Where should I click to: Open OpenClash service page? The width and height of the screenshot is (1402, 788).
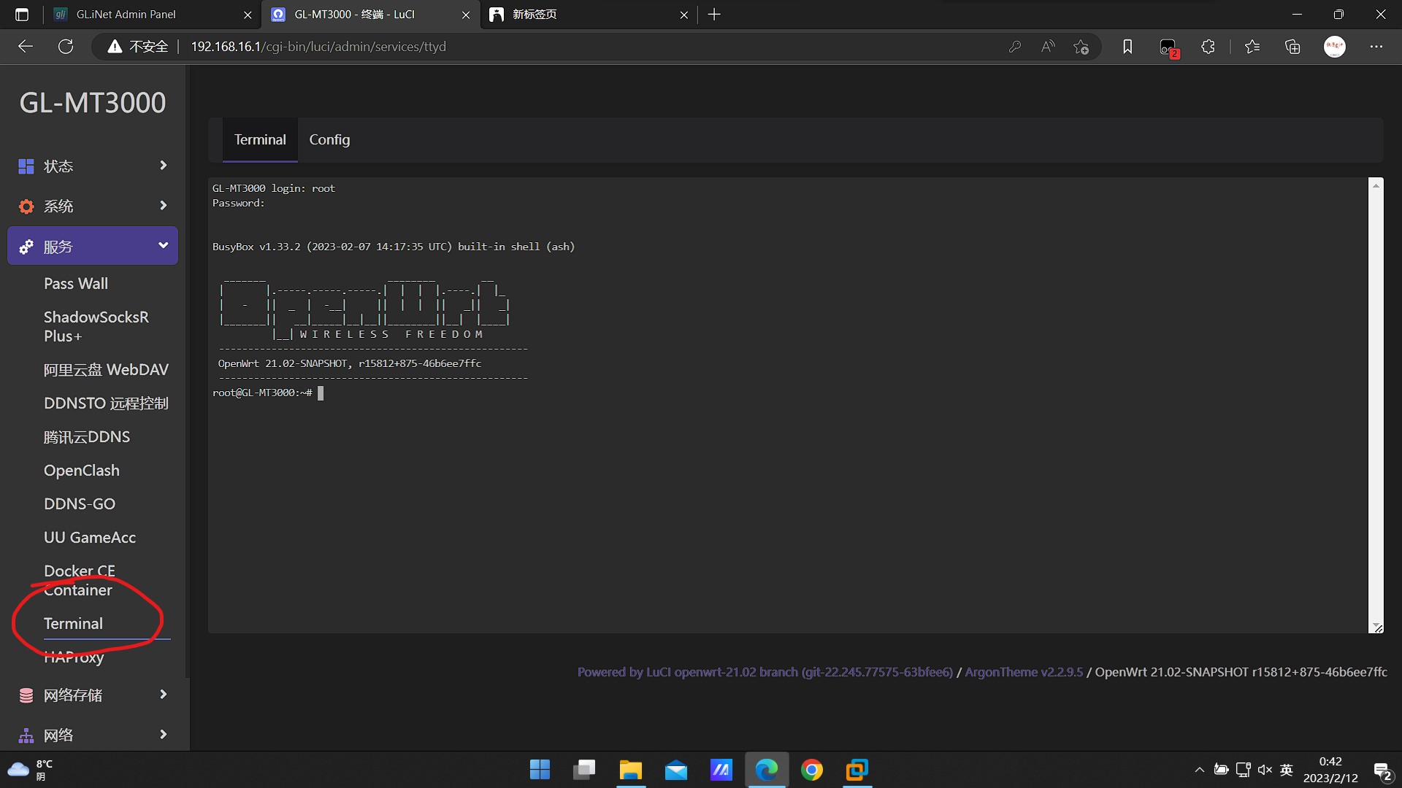tap(82, 471)
